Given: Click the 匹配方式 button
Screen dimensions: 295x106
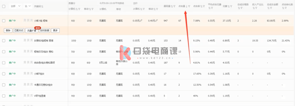Looking at the screenshot, I should tap(19, 31).
